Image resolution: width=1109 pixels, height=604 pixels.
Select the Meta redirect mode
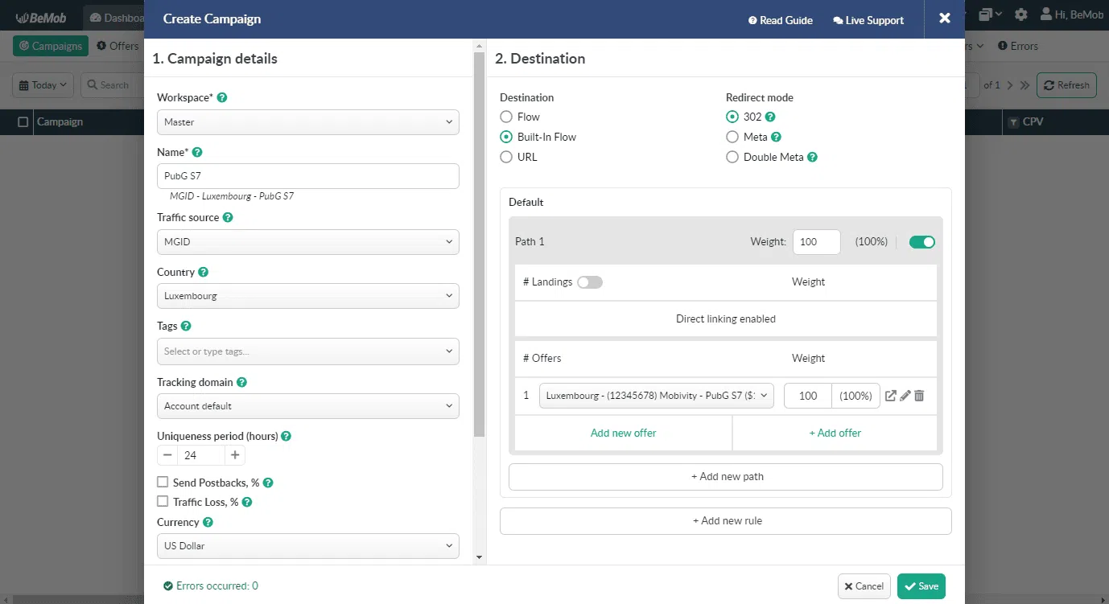(x=732, y=138)
